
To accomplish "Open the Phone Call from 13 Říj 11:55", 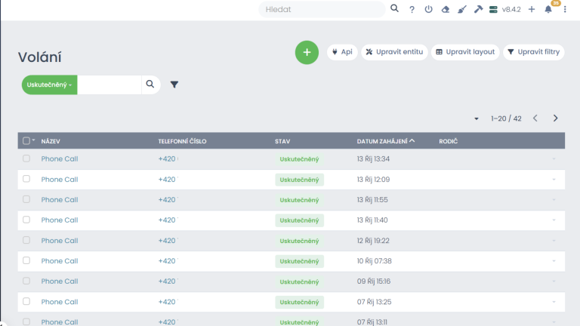I will coord(60,200).
